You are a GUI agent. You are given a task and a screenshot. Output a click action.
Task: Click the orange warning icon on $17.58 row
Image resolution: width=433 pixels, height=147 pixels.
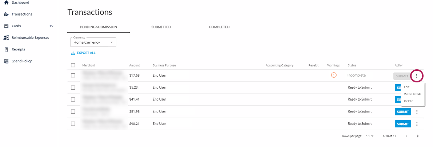point(334,75)
